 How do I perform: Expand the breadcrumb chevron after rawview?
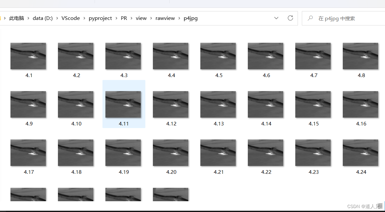178,18
